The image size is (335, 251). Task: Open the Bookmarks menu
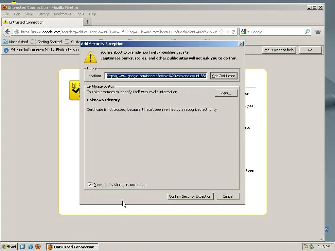pyautogui.click(x=62, y=14)
